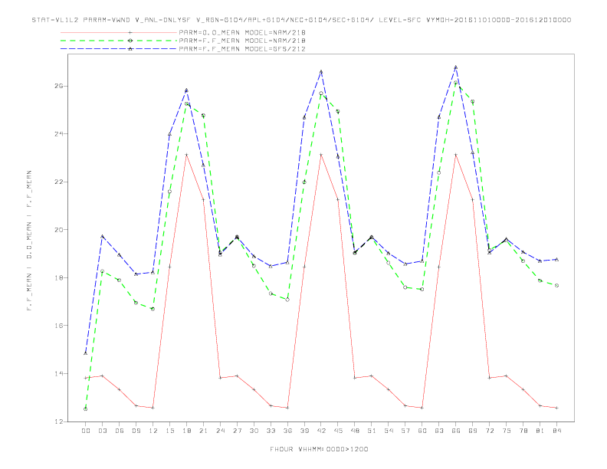Click y-axis tick label 14

click(58, 374)
